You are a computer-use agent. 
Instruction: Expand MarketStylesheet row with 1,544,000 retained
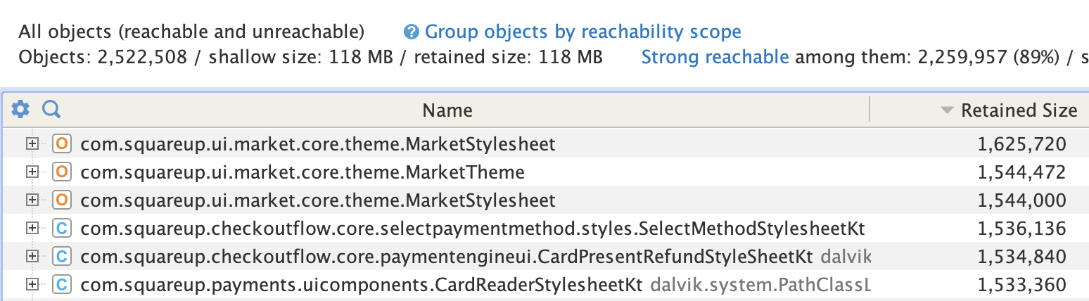[32, 200]
